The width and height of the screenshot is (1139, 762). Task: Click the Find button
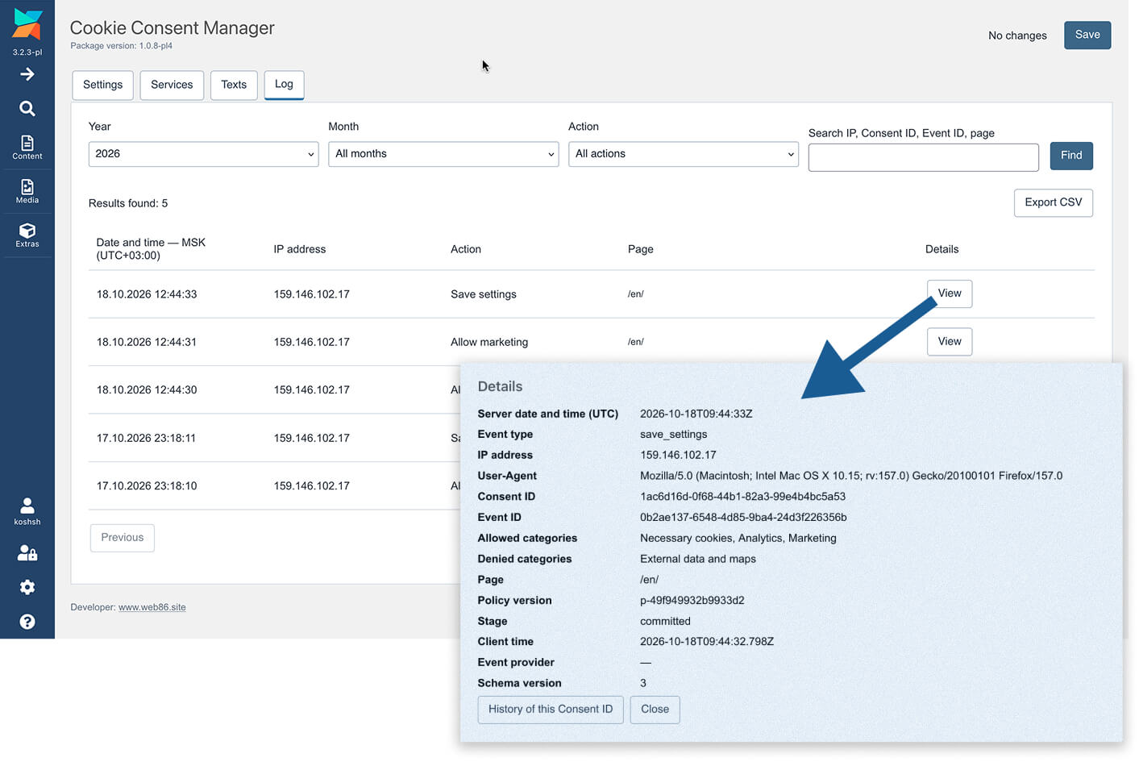(1071, 156)
